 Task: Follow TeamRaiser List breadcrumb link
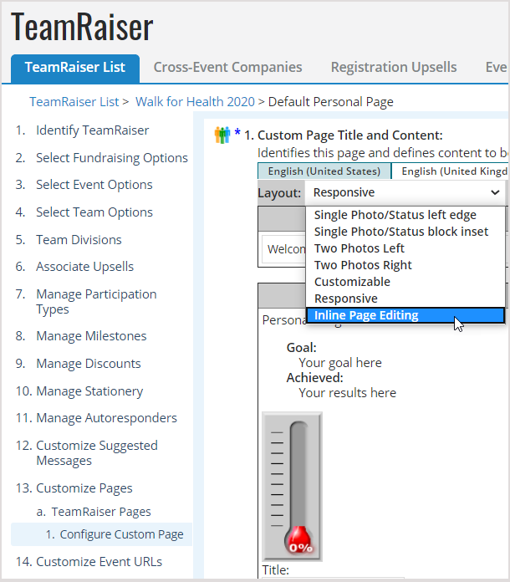point(74,102)
